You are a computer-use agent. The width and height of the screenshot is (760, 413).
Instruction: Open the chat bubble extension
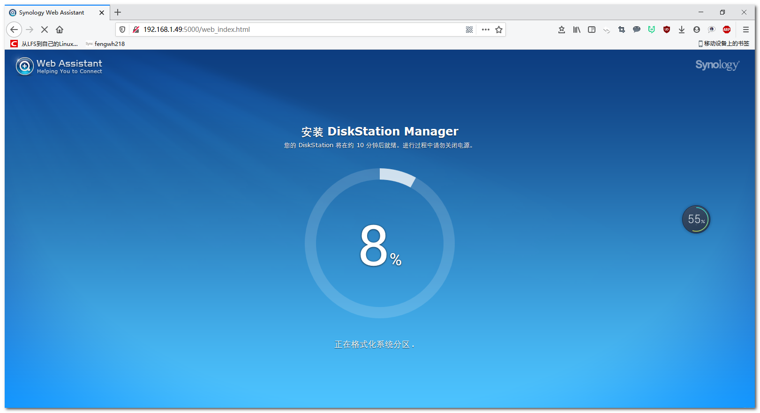[637, 30]
